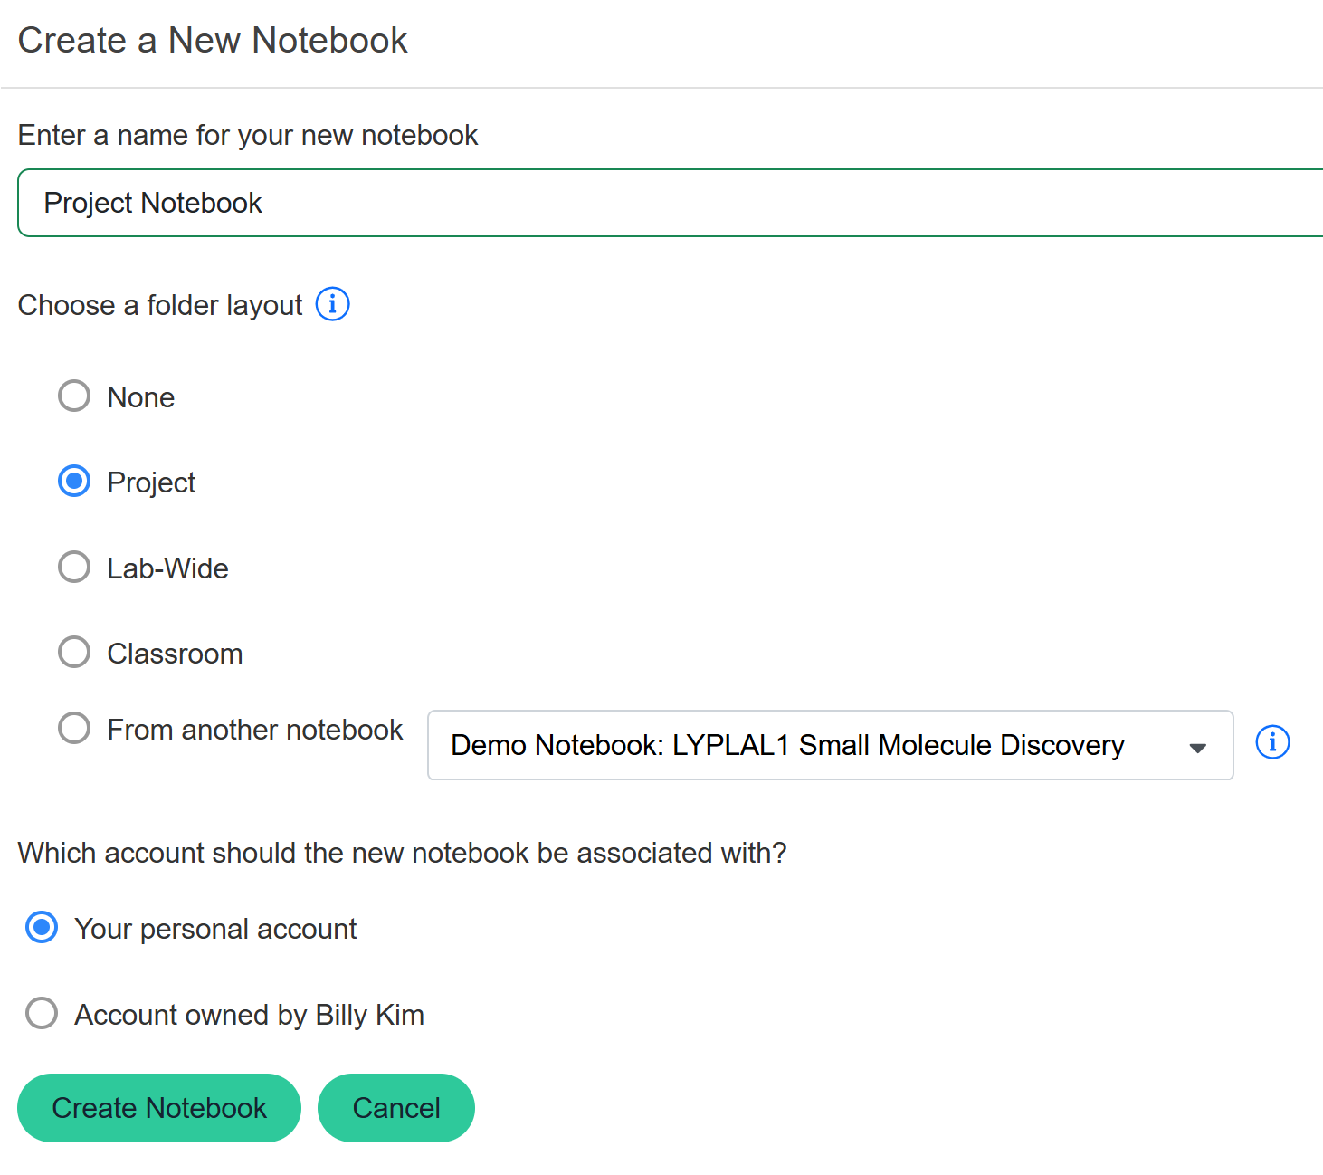Click the 'Your personal account' label text
Image resolution: width=1323 pixels, height=1175 pixels.
pyautogui.click(x=215, y=929)
